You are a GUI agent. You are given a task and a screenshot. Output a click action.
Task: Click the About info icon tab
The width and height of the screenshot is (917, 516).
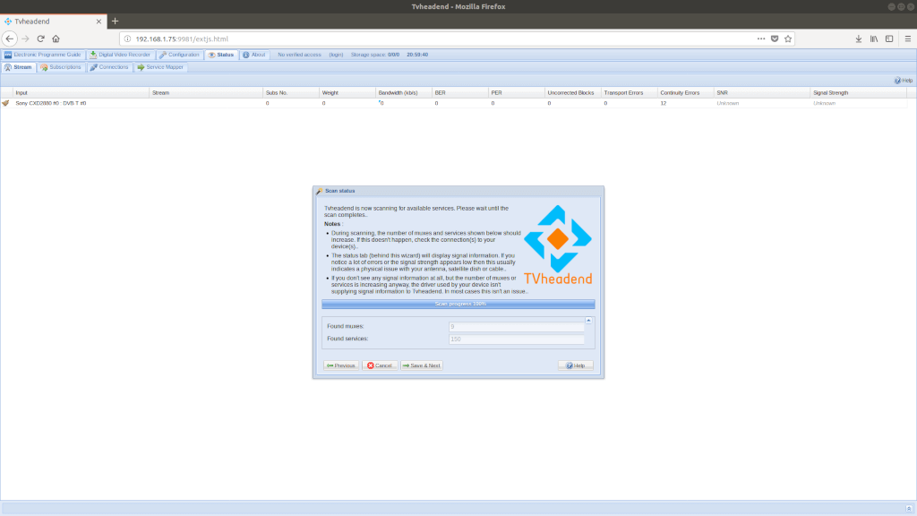point(254,55)
